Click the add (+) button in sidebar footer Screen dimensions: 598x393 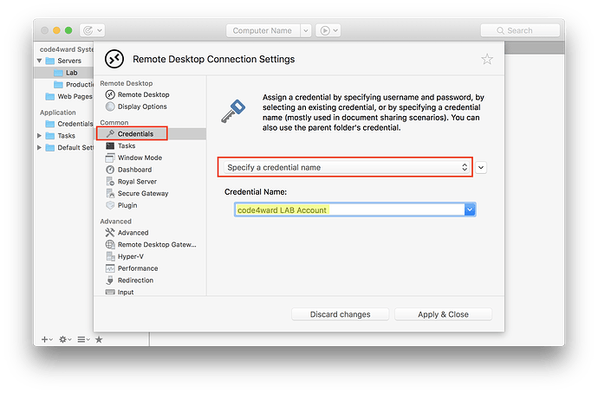tap(45, 339)
